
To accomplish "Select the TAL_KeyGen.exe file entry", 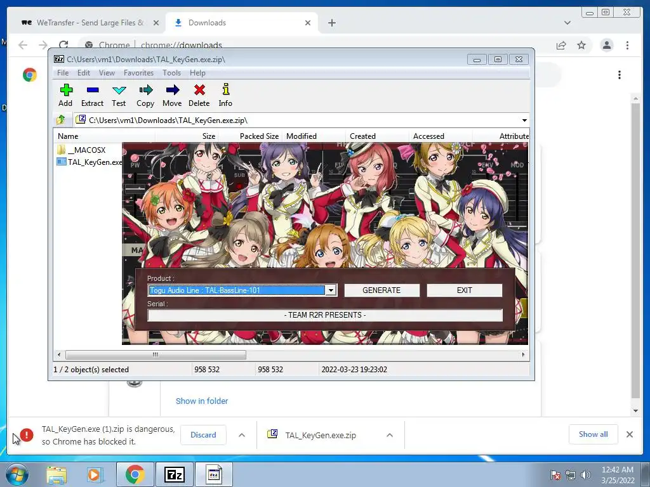I will (90, 162).
